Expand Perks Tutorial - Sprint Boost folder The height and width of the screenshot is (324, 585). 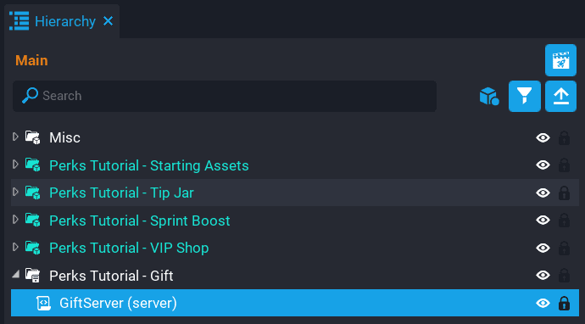[15, 220]
